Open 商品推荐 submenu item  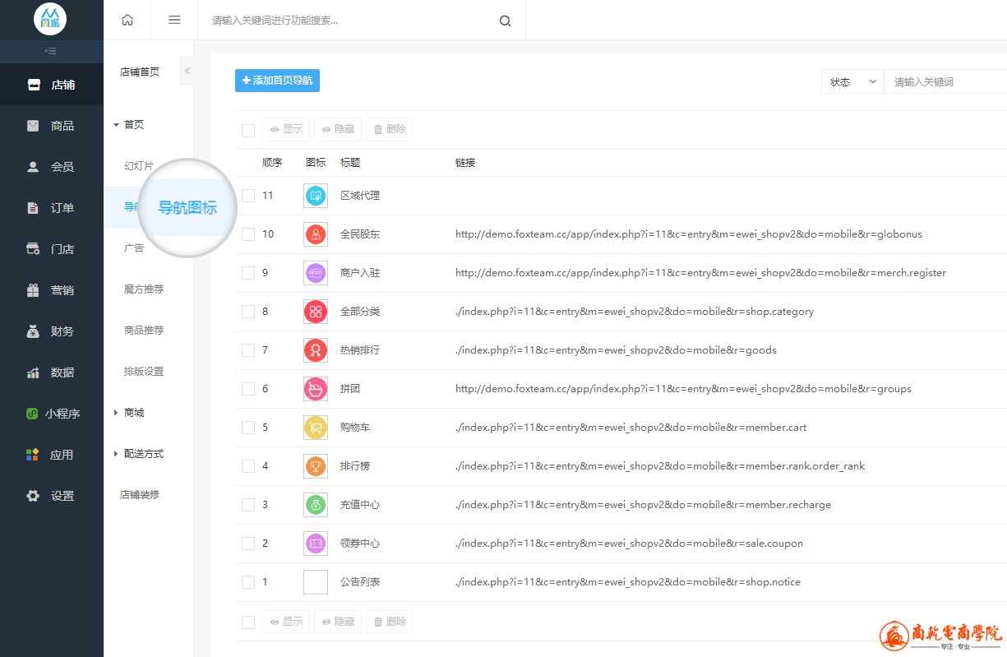click(144, 331)
